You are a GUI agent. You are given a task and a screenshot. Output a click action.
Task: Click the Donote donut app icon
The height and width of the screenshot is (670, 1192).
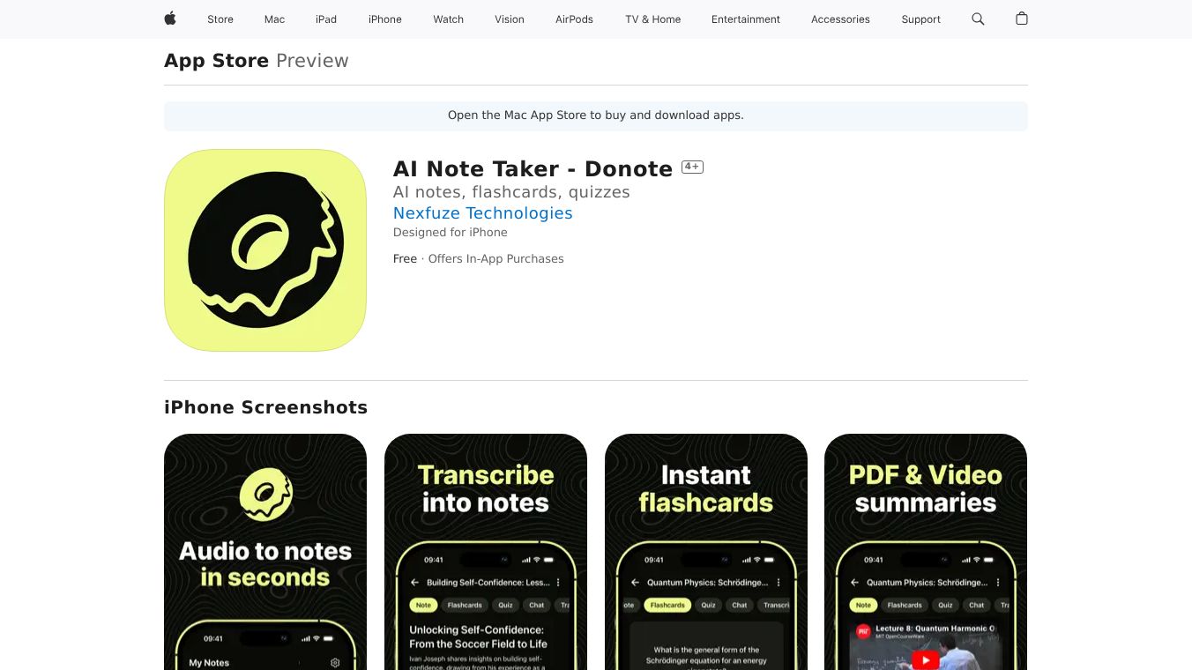265,250
